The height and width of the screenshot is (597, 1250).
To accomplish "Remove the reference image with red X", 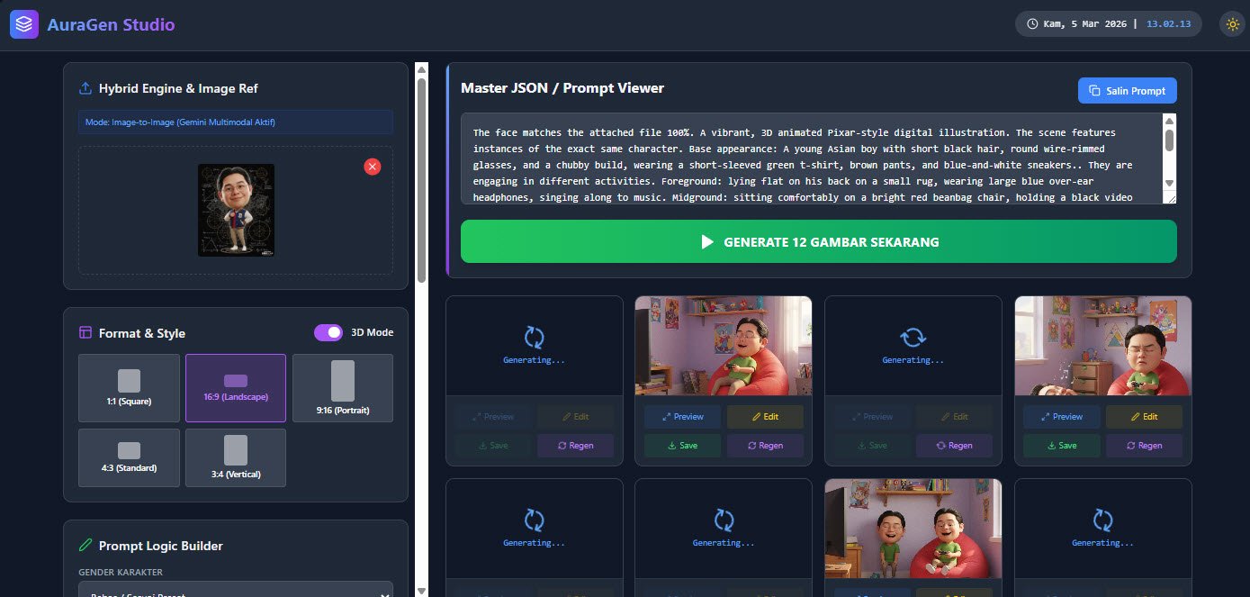I will pyautogui.click(x=373, y=167).
